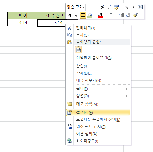
Task: Apply comma style from mini toolbar
Action: [133, 7]
